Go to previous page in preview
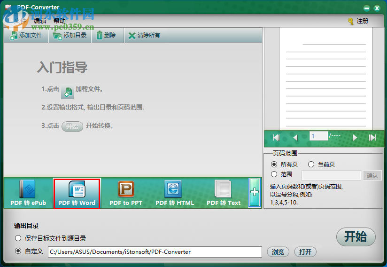This screenshot has width=387, height=267. (295, 137)
